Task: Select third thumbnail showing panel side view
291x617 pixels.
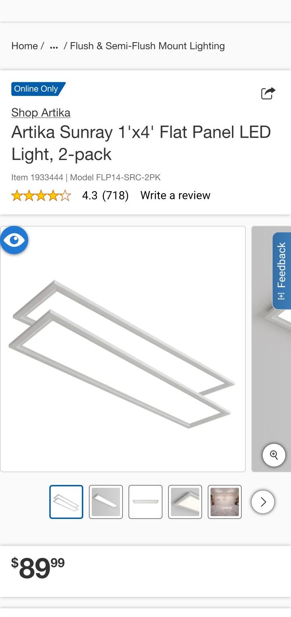Action: pyautogui.click(x=145, y=502)
